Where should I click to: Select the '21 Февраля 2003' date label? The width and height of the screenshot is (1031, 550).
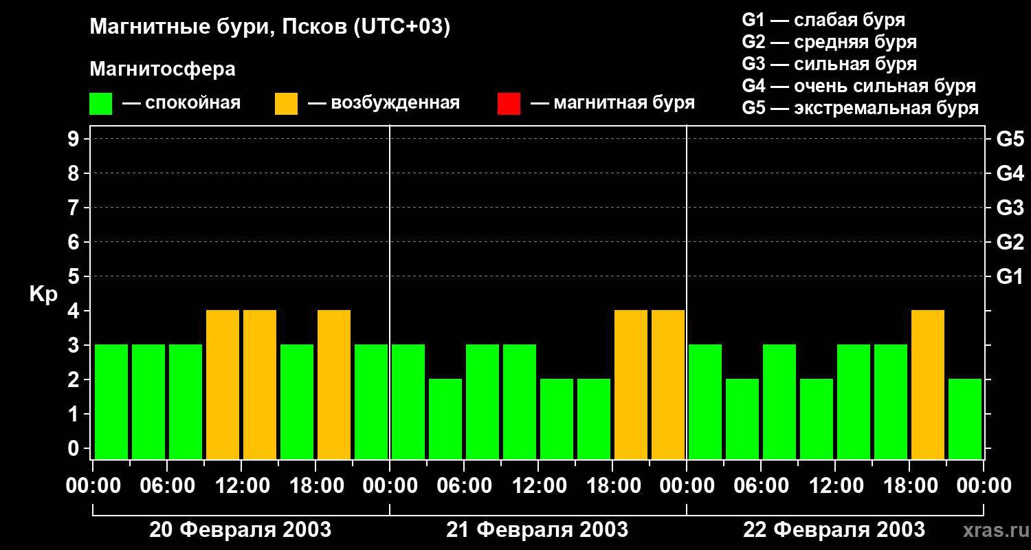tap(537, 530)
